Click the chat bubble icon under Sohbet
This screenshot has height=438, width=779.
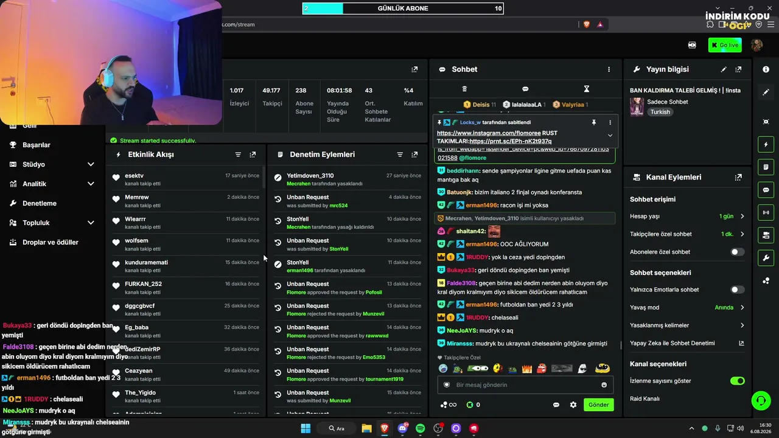click(x=525, y=89)
